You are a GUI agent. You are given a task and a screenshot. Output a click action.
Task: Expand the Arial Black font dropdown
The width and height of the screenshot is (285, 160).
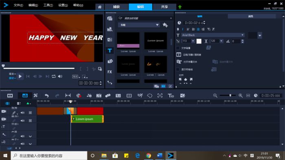coord(243,35)
